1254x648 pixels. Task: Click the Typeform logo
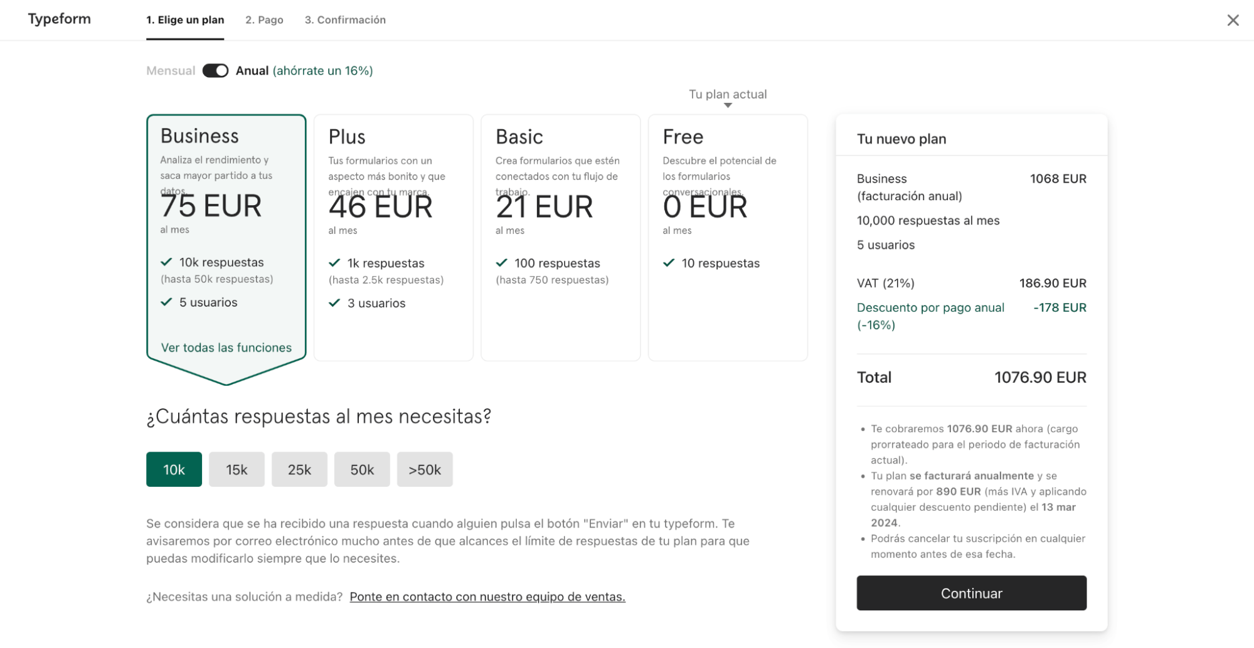[60, 19]
